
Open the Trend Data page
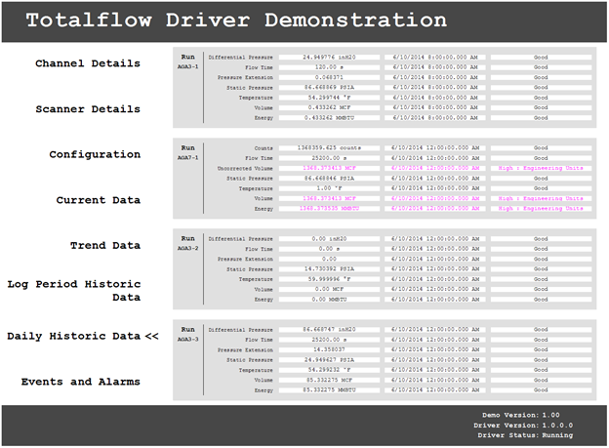[105, 246]
